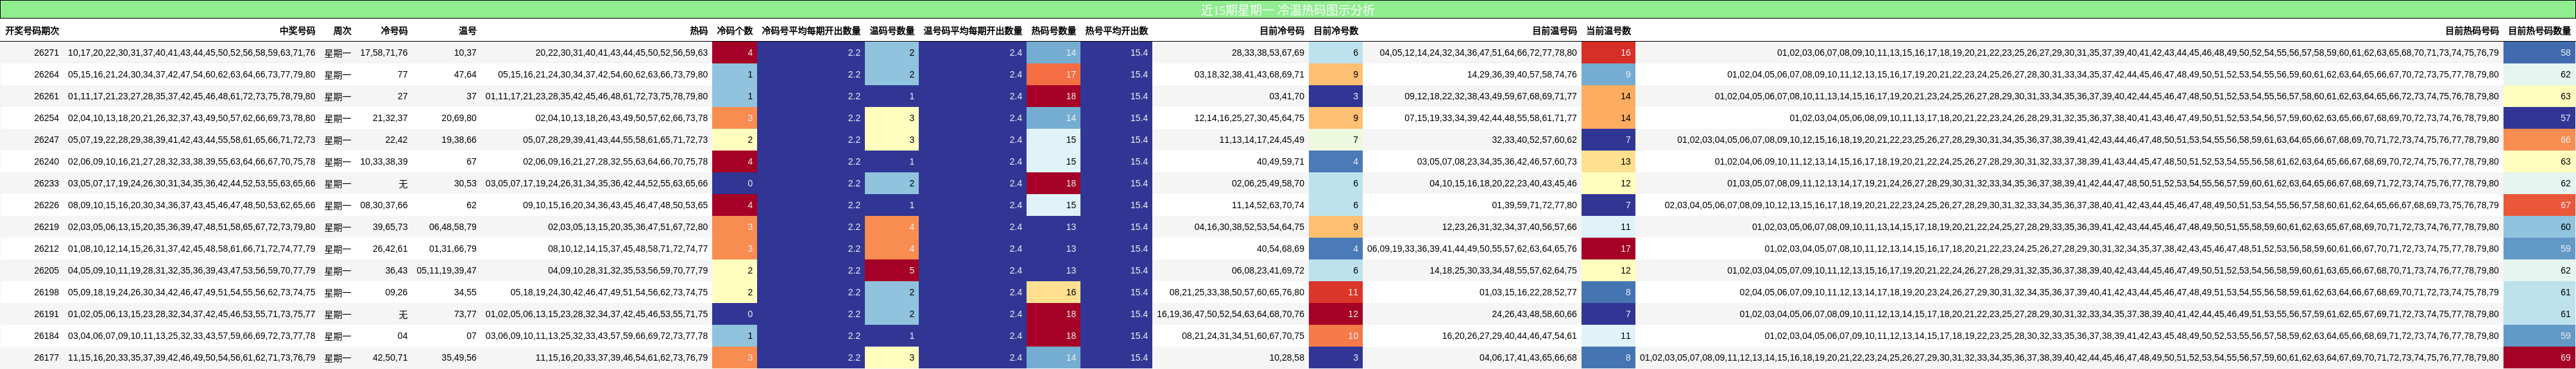Click period number 26184
The width and height of the screenshot is (2576, 369).
click(46, 336)
